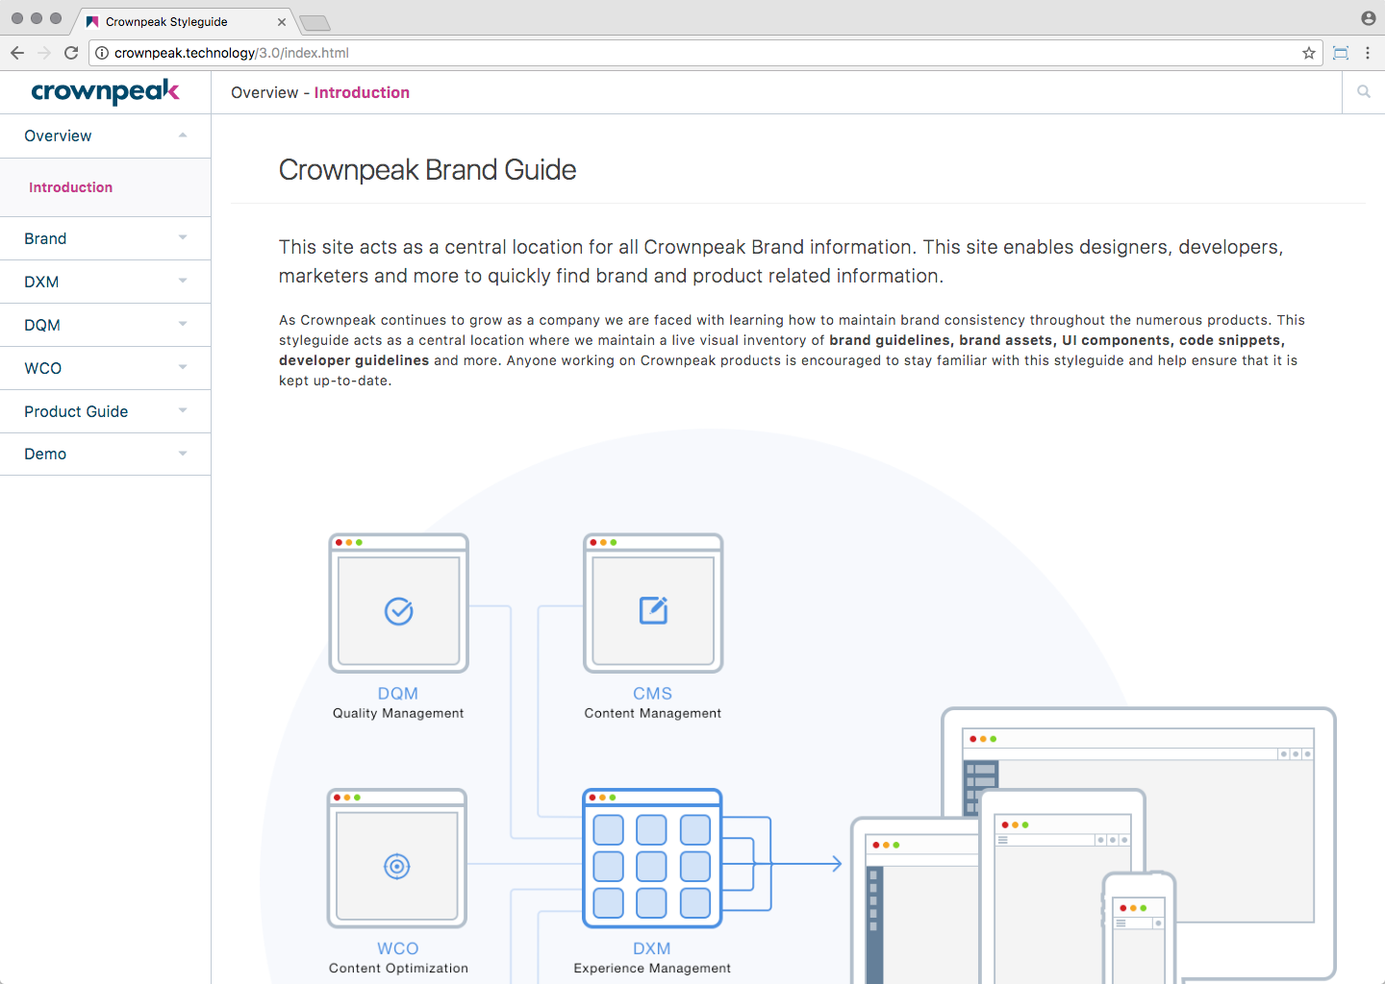Click the DXM grid window illustration

(x=652, y=858)
